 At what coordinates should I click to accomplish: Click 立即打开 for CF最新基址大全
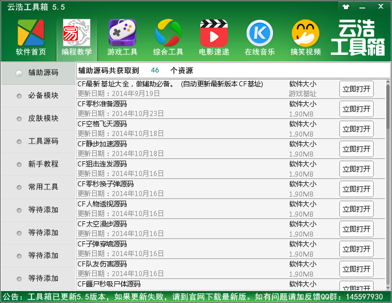tap(357, 89)
